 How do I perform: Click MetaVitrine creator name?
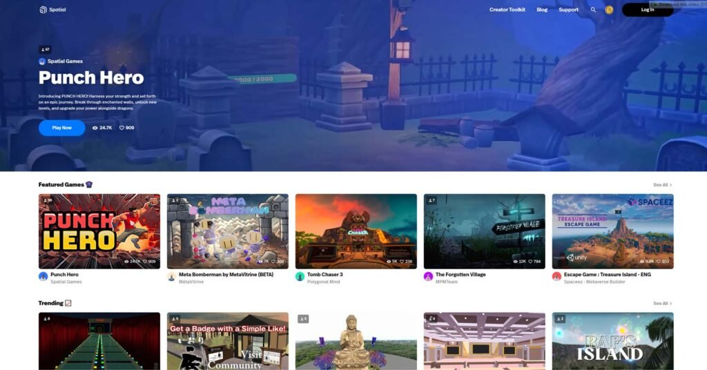(x=191, y=282)
